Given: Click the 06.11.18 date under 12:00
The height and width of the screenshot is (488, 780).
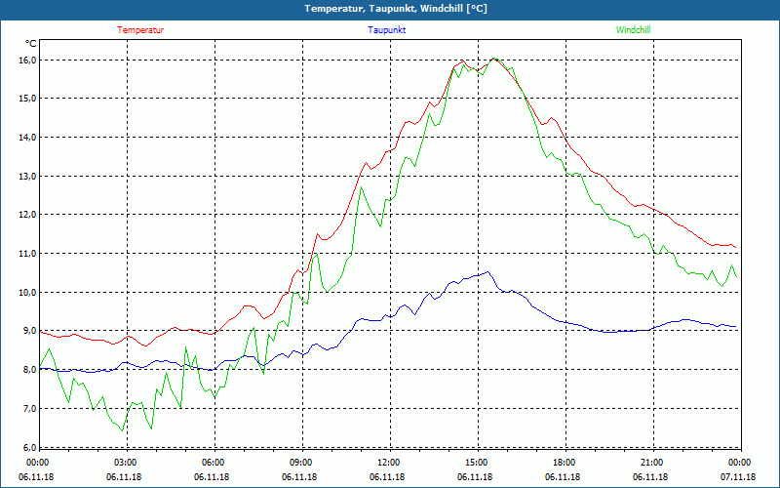Looking at the screenshot, I should [387, 477].
